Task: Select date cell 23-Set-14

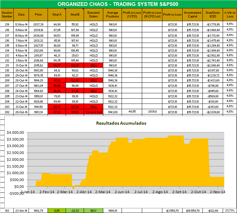Action: 21,211
